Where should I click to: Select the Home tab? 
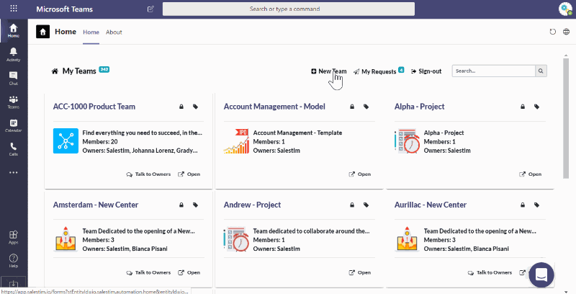coord(91,32)
